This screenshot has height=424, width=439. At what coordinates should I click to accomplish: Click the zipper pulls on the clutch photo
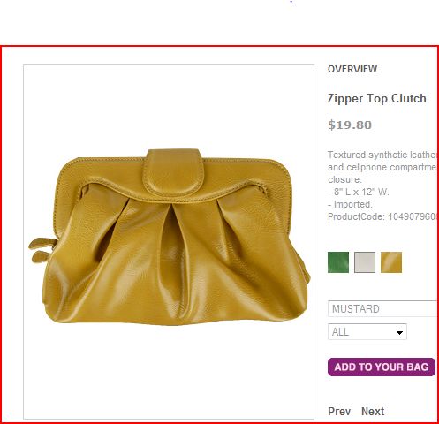[x=42, y=250]
